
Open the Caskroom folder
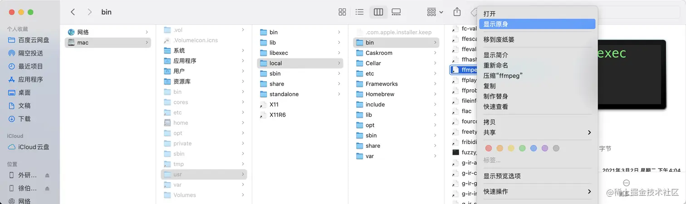(396, 53)
